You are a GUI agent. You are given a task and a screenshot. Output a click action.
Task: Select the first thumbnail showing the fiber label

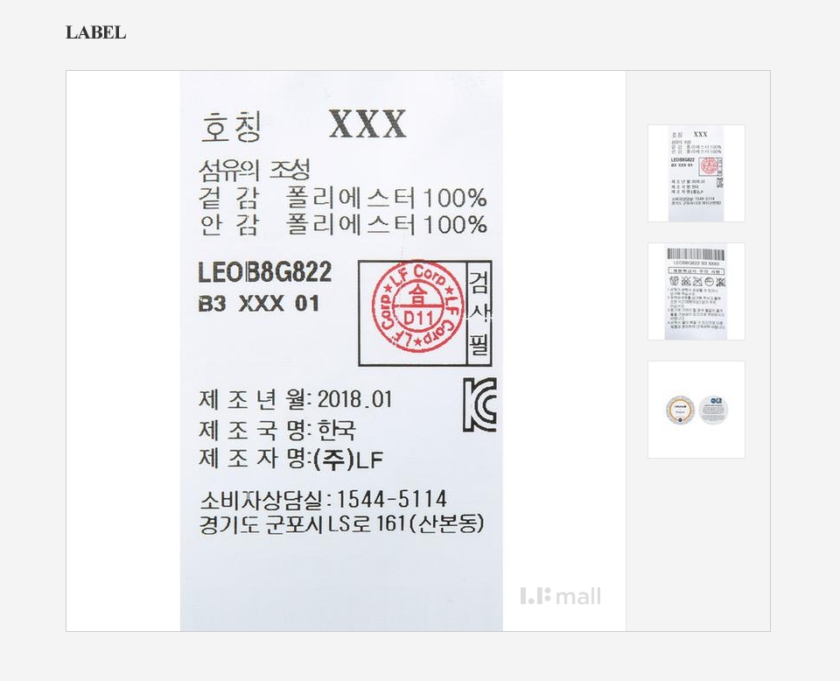[696, 173]
